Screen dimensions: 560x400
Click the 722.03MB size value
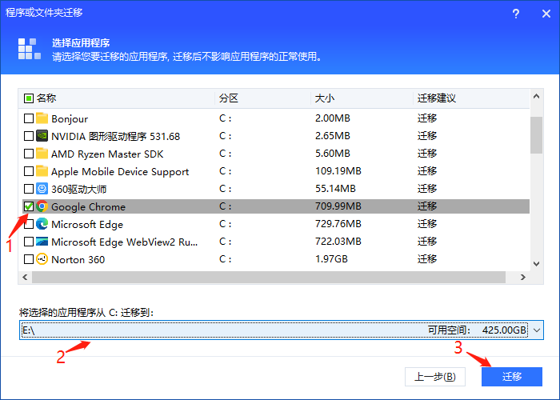(x=338, y=242)
